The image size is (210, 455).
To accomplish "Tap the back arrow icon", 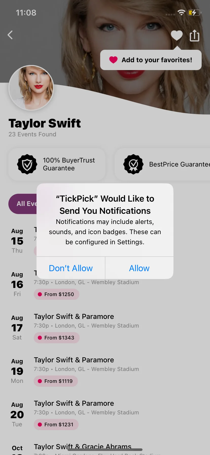I will click(10, 35).
